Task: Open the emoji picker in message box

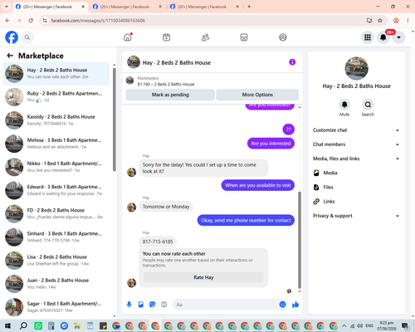Action: [x=282, y=305]
